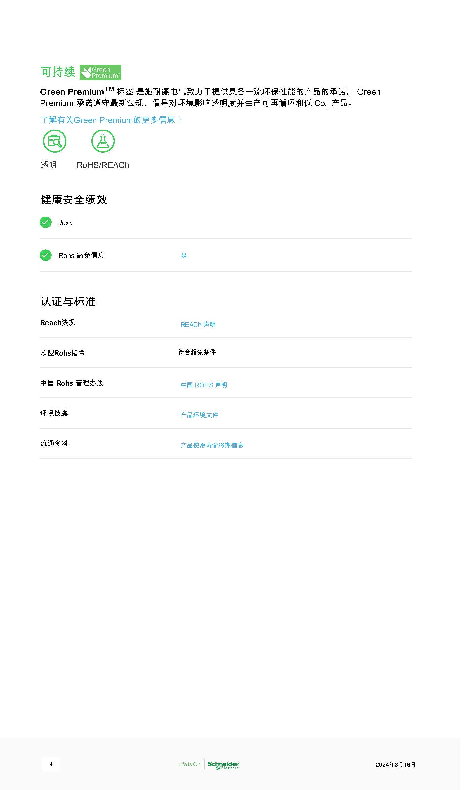Click the page number 4 box

pos(51,764)
